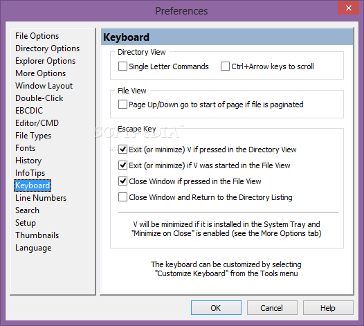
Task: Uncheck Exit V if pressed in Directory View
Action: click(x=122, y=150)
